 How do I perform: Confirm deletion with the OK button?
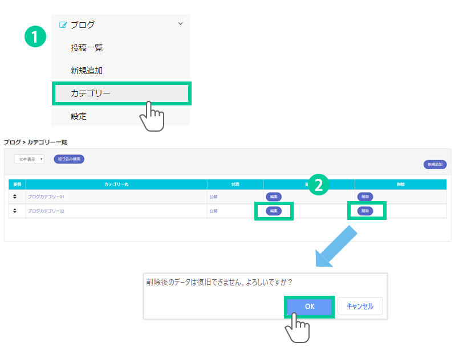(309, 306)
